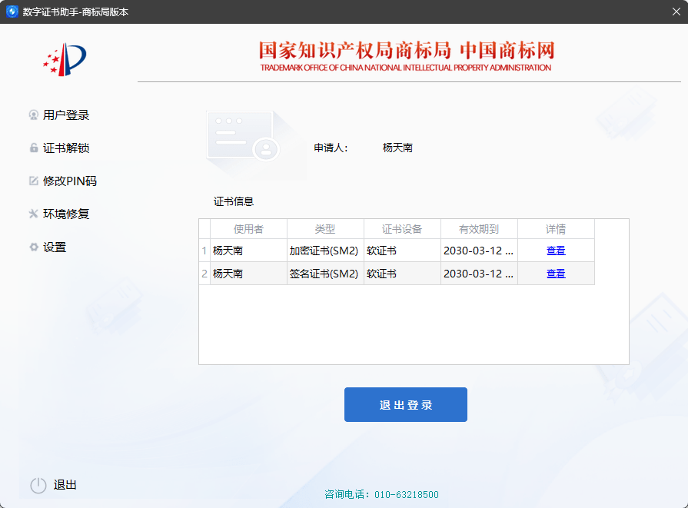Screen dimensions: 688x508
Task: Click the power exit icon
Action: pos(38,485)
